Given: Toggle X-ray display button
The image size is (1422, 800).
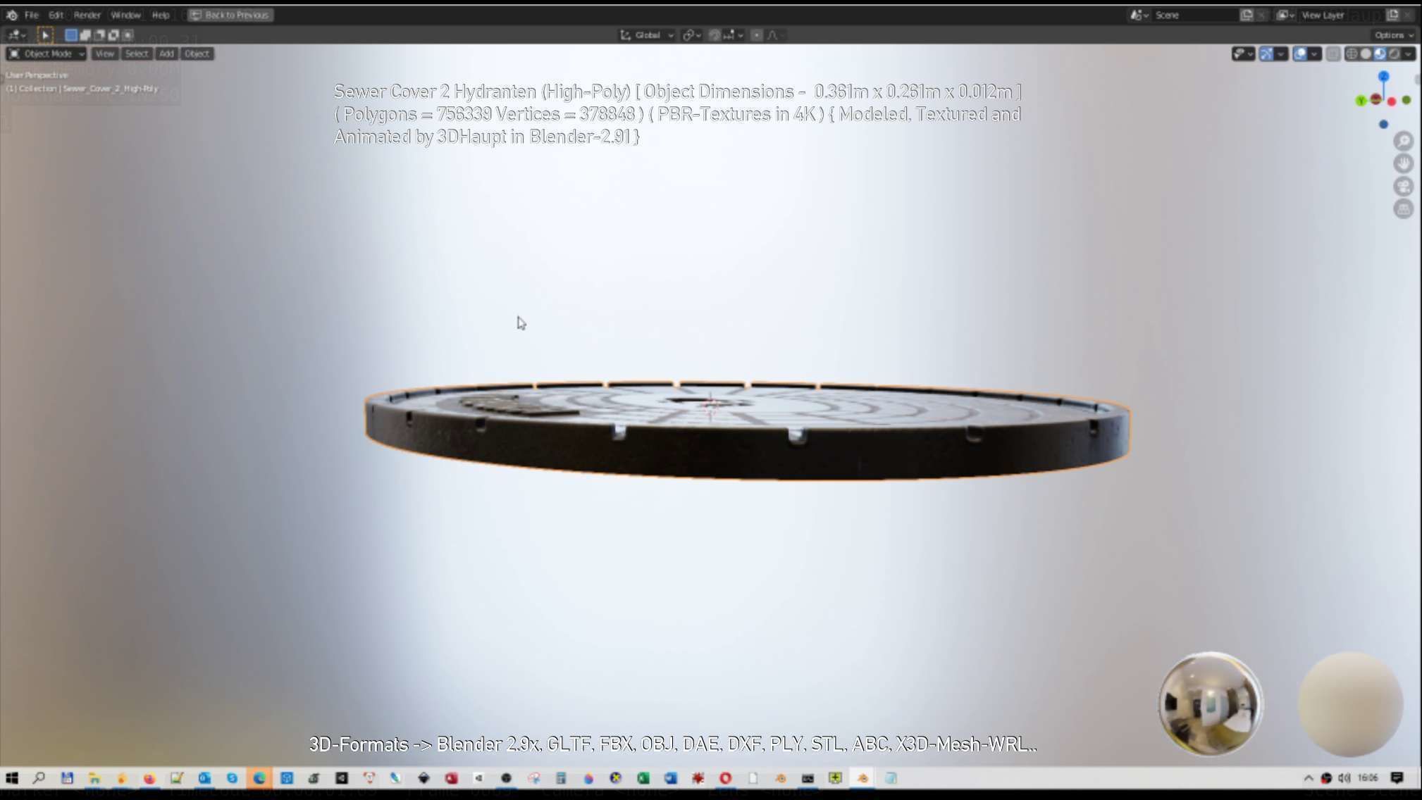Looking at the screenshot, I should tap(1333, 54).
